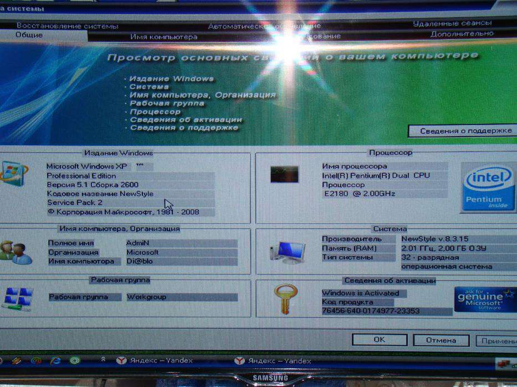The width and height of the screenshot is (517, 387).
Task: Open the Удаленные сеансы tab
Action: click(x=452, y=23)
